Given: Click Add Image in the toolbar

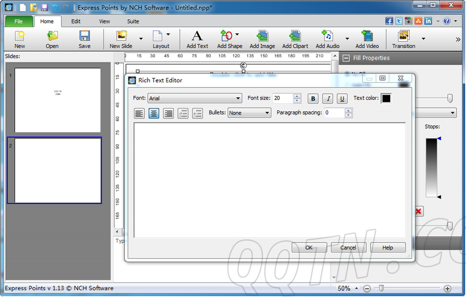Looking at the screenshot, I should tap(262, 39).
